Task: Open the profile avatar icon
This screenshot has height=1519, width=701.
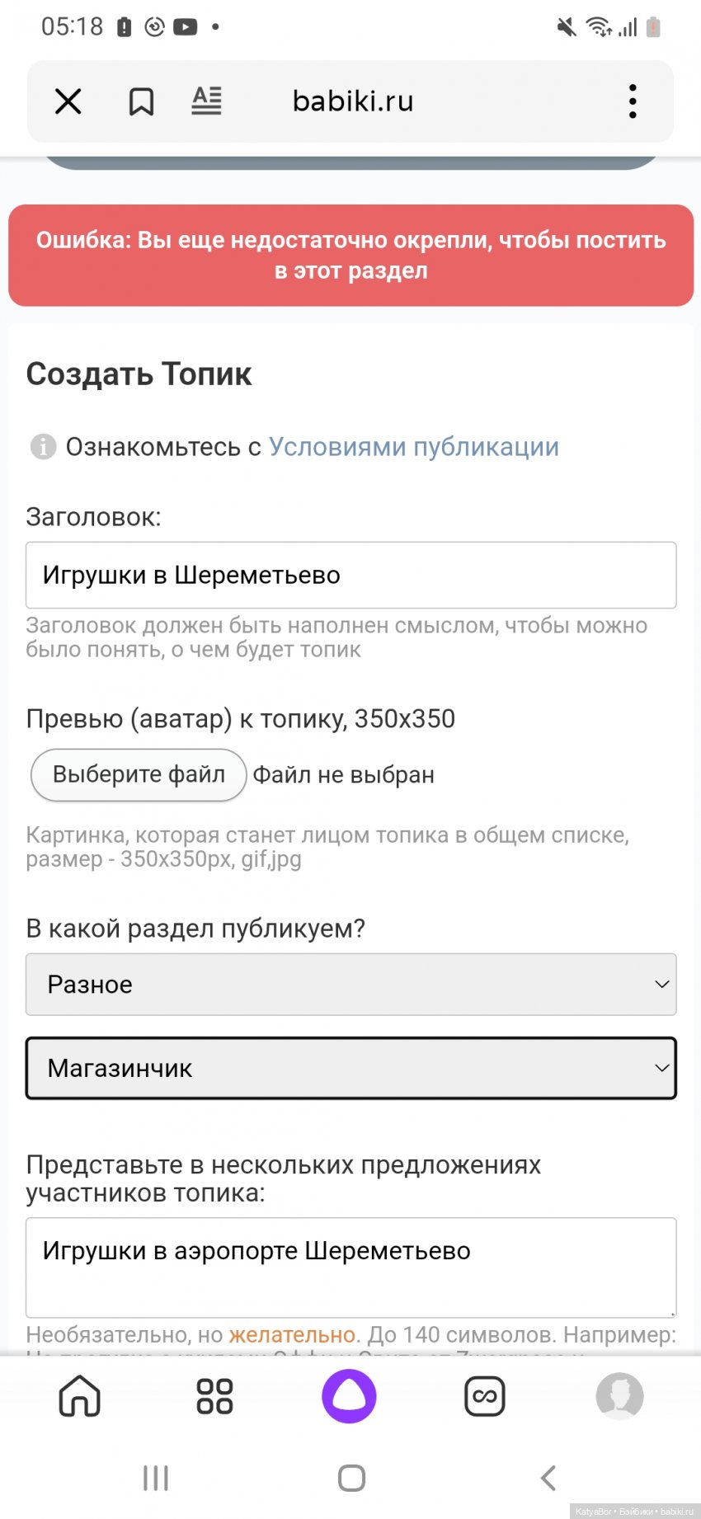Action: [619, 1397]
